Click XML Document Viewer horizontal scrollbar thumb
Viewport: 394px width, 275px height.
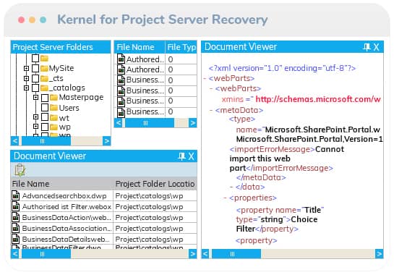(236, 254)
